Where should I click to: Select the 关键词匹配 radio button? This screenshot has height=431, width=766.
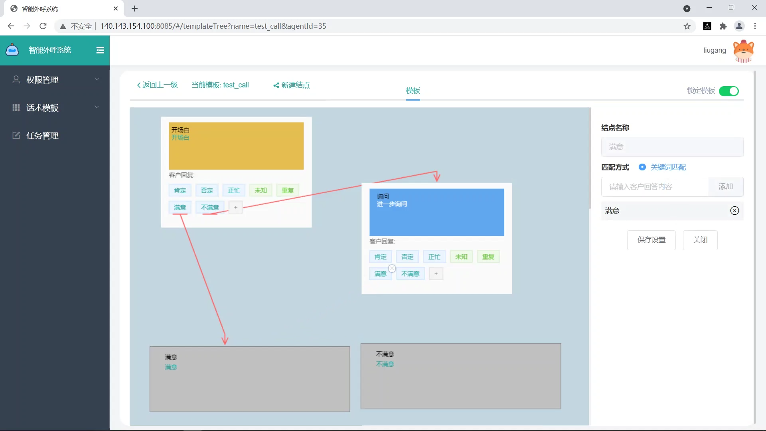(x=642, y=167)
